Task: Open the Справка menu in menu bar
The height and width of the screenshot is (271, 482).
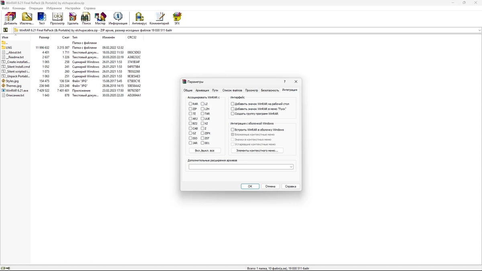Action: click(90, 8)
